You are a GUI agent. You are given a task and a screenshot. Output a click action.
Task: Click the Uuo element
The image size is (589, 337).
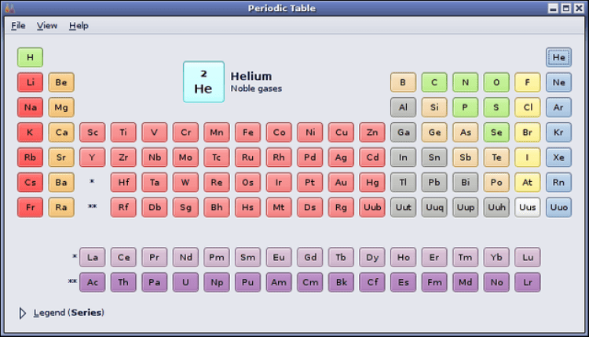click(558, 208)
